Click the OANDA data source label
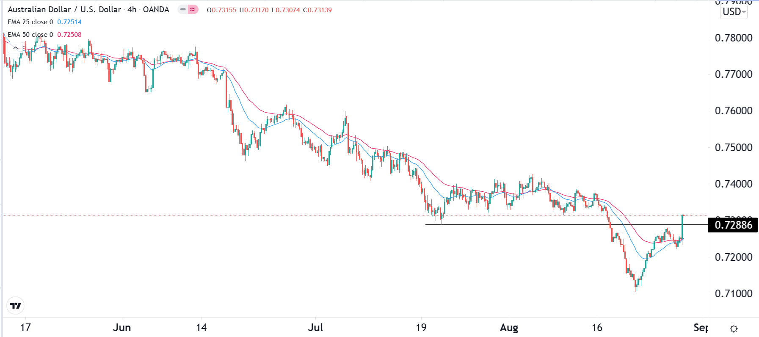759x337 pixels. pyautogui.click(x=156, y=9)
